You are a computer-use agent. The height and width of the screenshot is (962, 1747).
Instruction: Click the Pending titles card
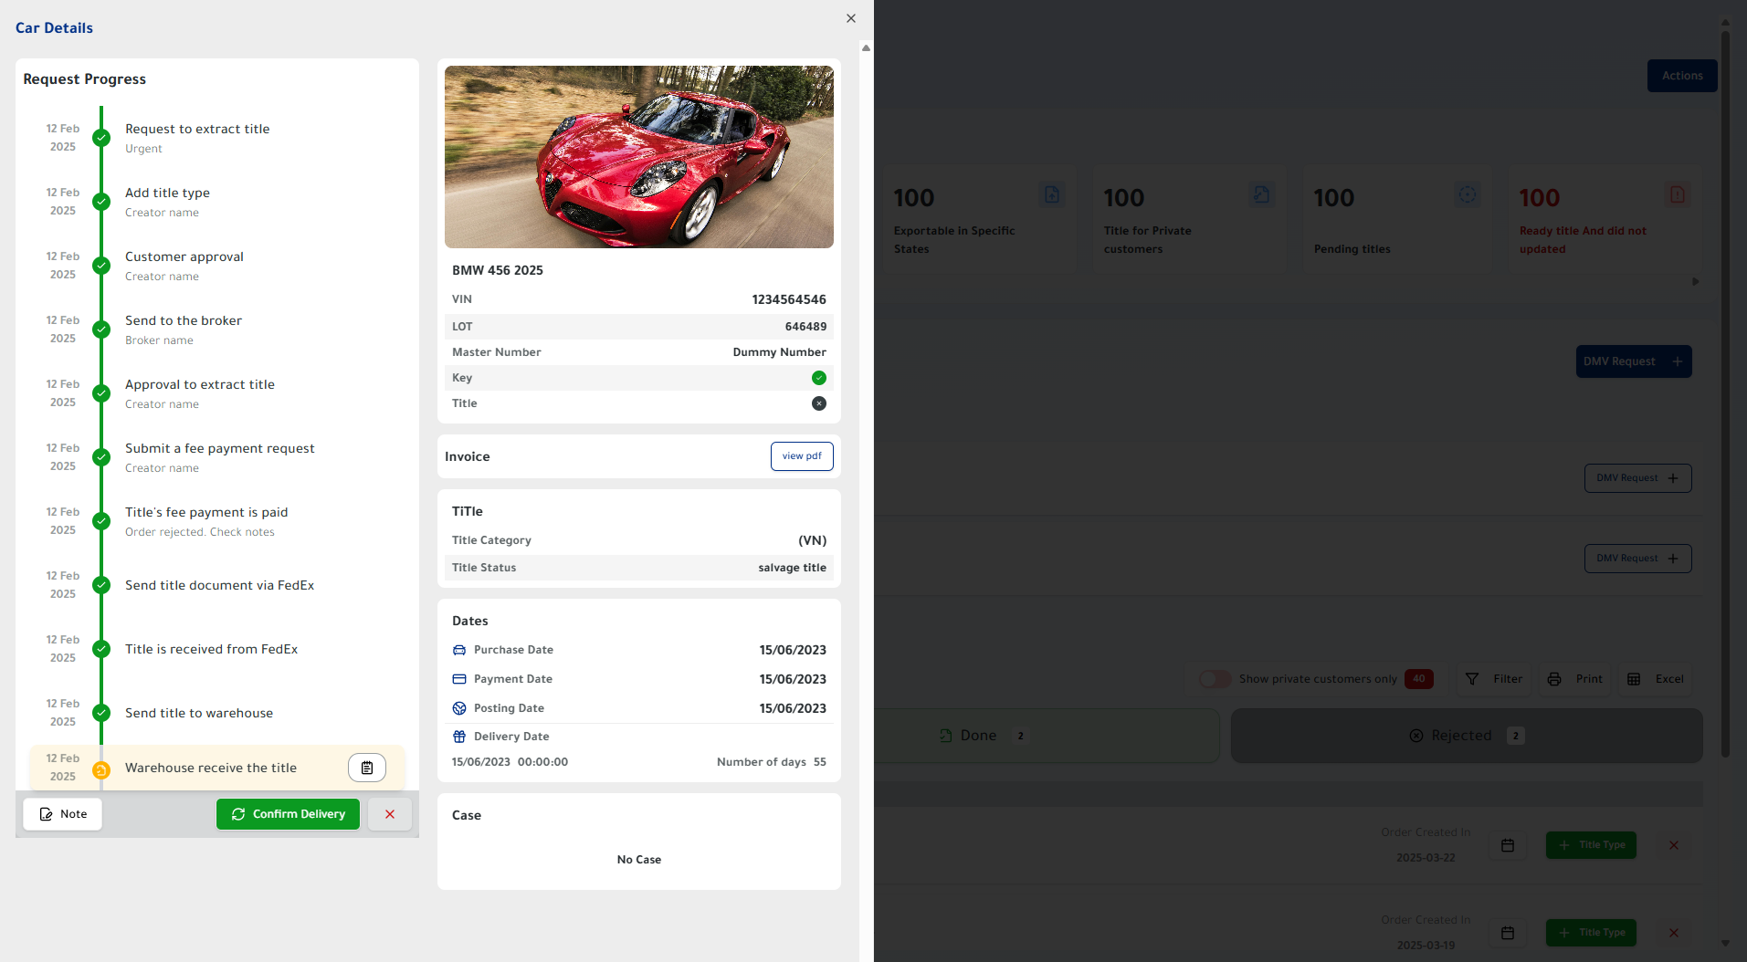tap(1398, 219)
